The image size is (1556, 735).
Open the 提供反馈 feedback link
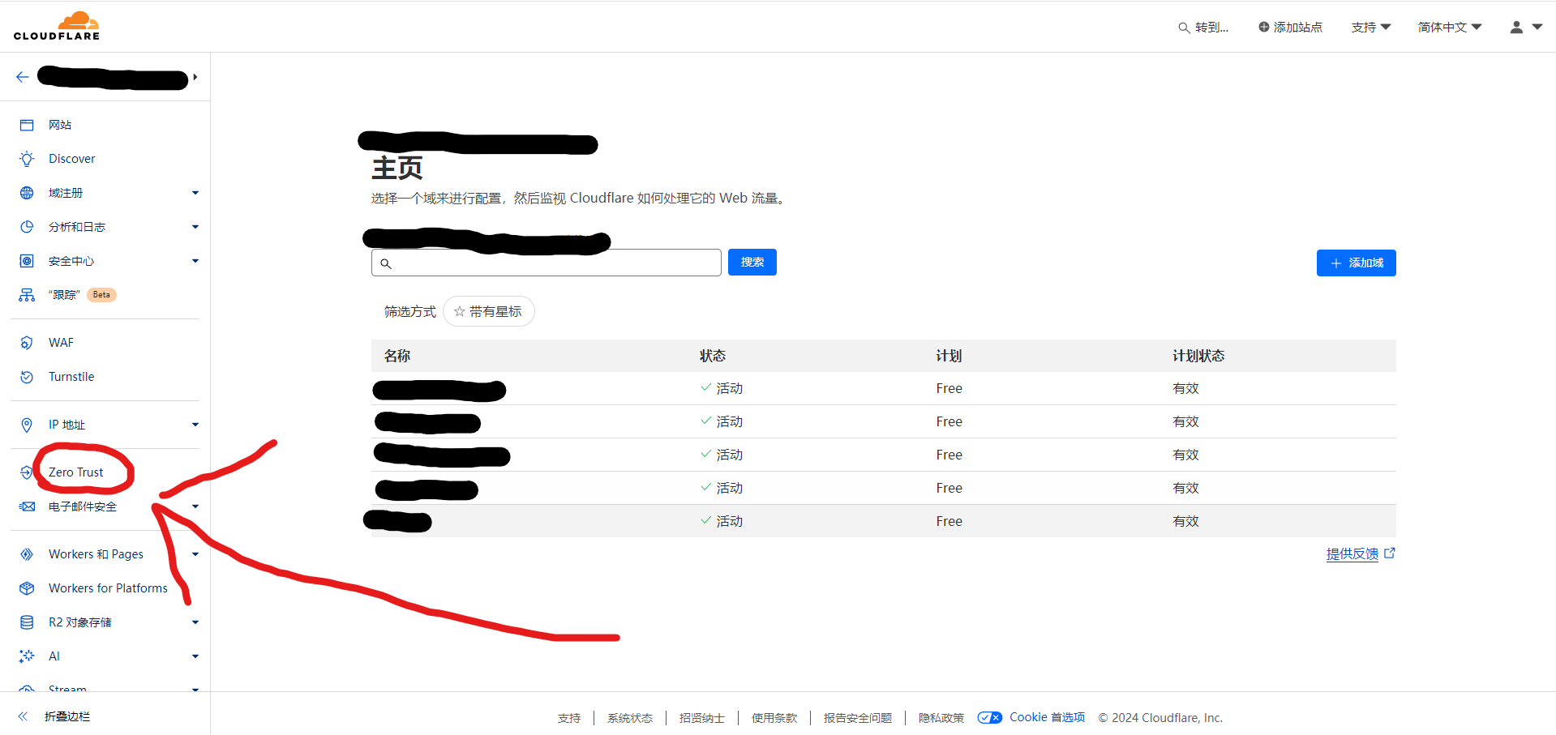pyautogui.click(x=1352, y=554)
